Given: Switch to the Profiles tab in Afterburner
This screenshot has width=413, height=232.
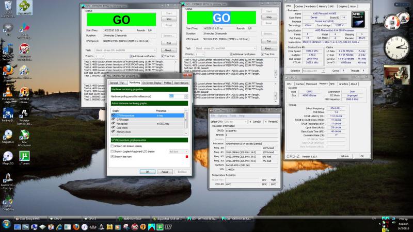Looking at the screenshot, I should point(168,83).
